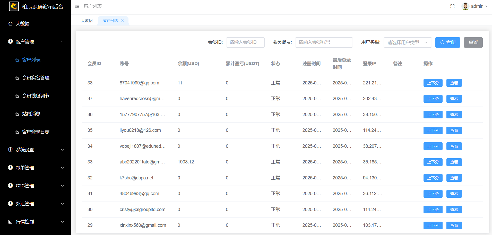Collapse the 客户管理 menu chevron

62,42
